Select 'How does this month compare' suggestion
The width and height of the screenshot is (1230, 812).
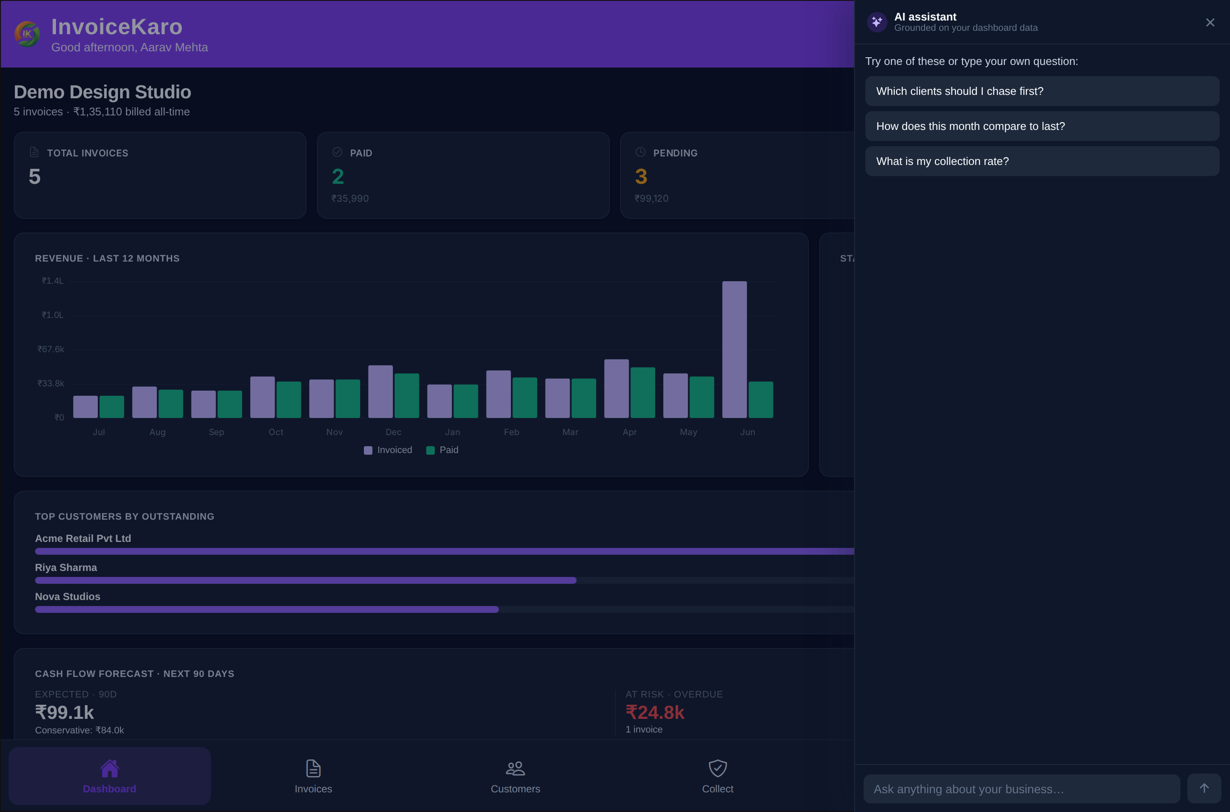1042,126
